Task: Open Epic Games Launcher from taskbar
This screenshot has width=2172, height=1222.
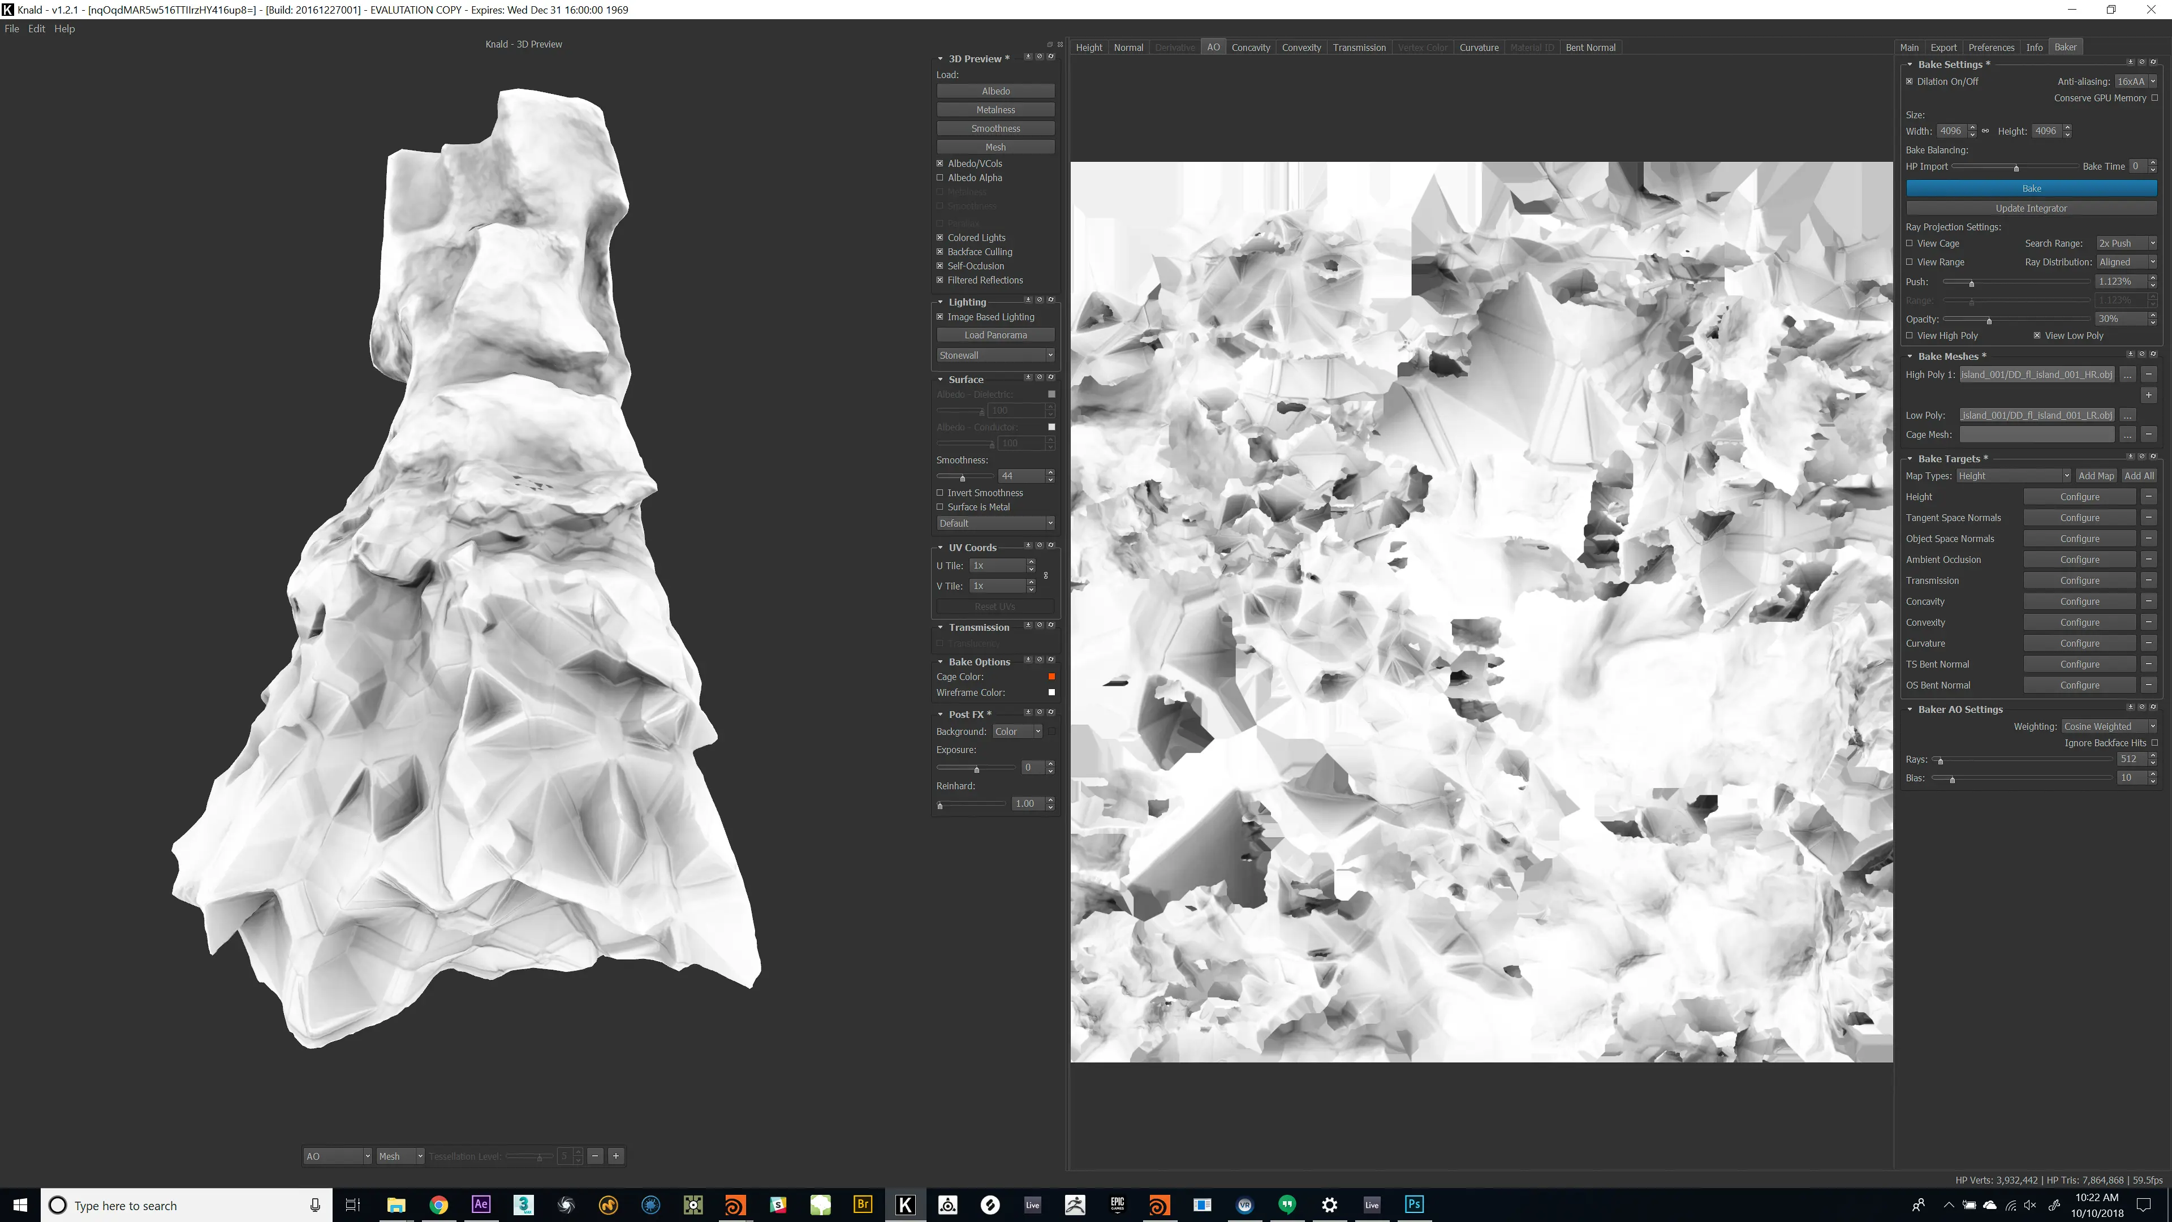Action: [1117, 1204]
